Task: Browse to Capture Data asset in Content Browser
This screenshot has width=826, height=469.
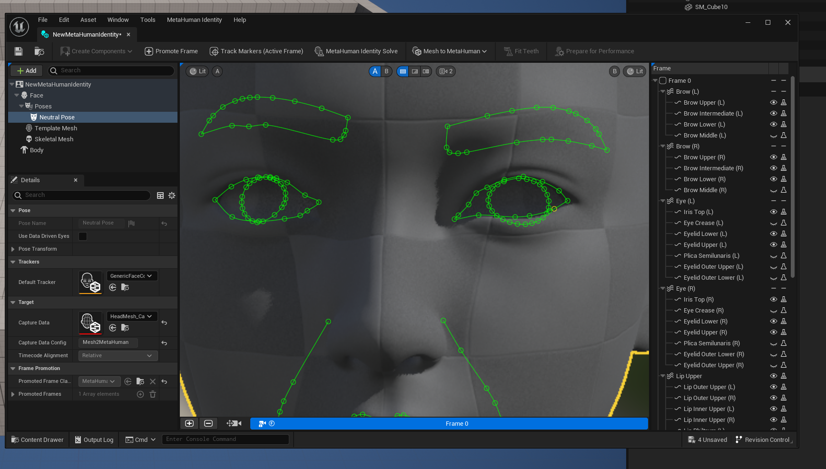Action: click(125, 328)
